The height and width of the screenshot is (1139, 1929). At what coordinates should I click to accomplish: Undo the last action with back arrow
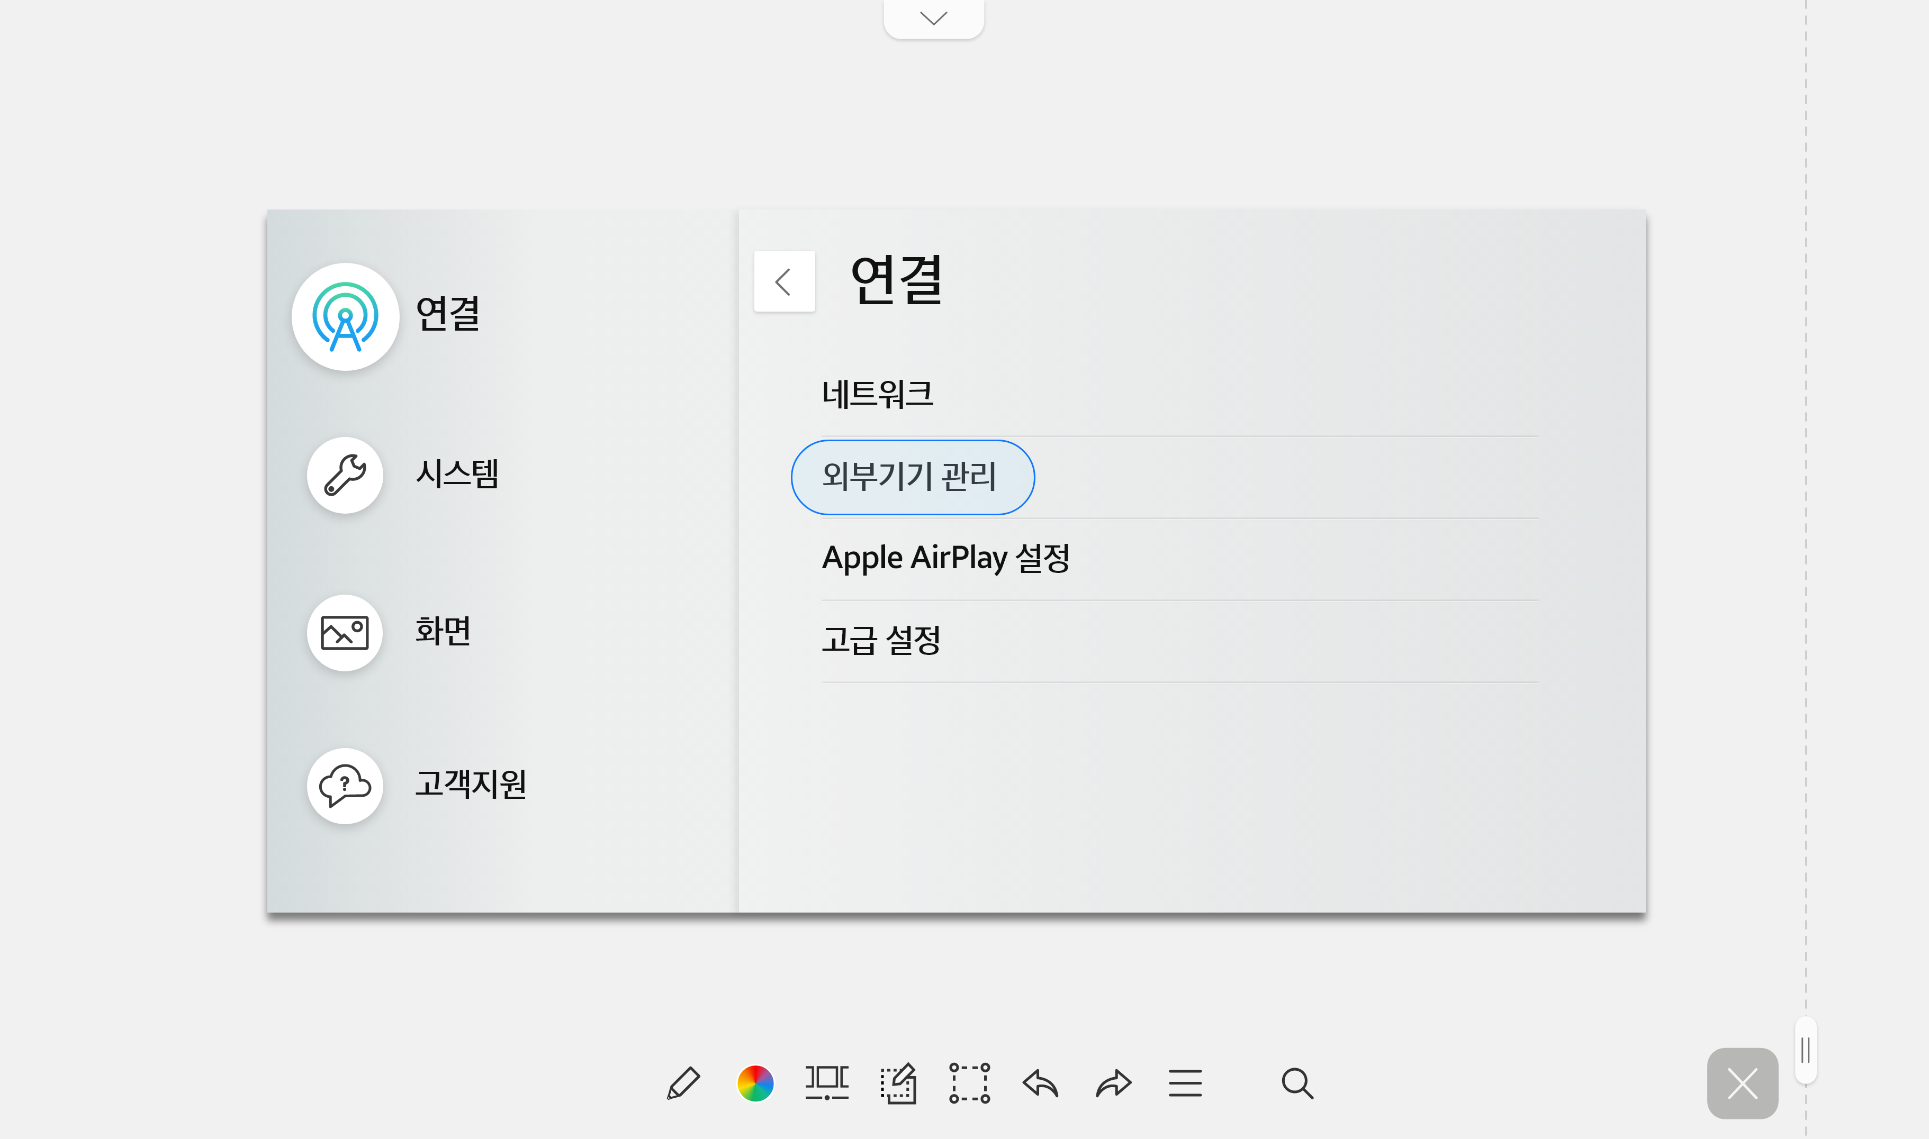tap(1041, 1083)
